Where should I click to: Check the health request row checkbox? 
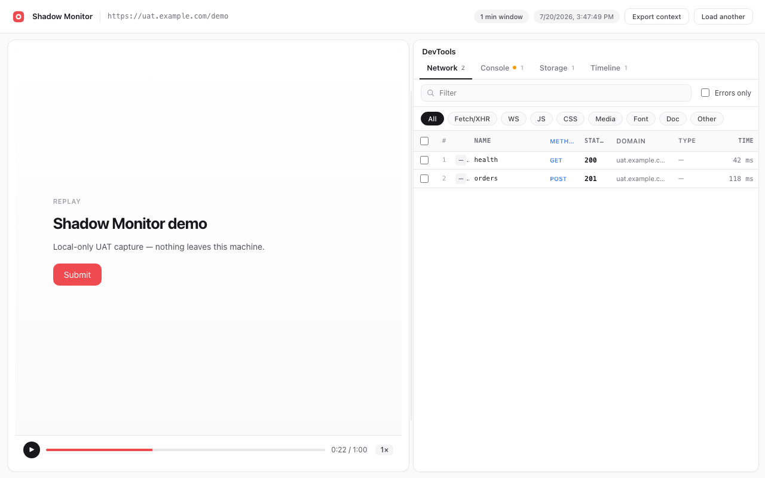424,160
